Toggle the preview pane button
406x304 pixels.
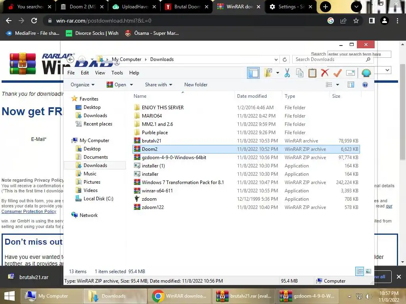point(351,85)
